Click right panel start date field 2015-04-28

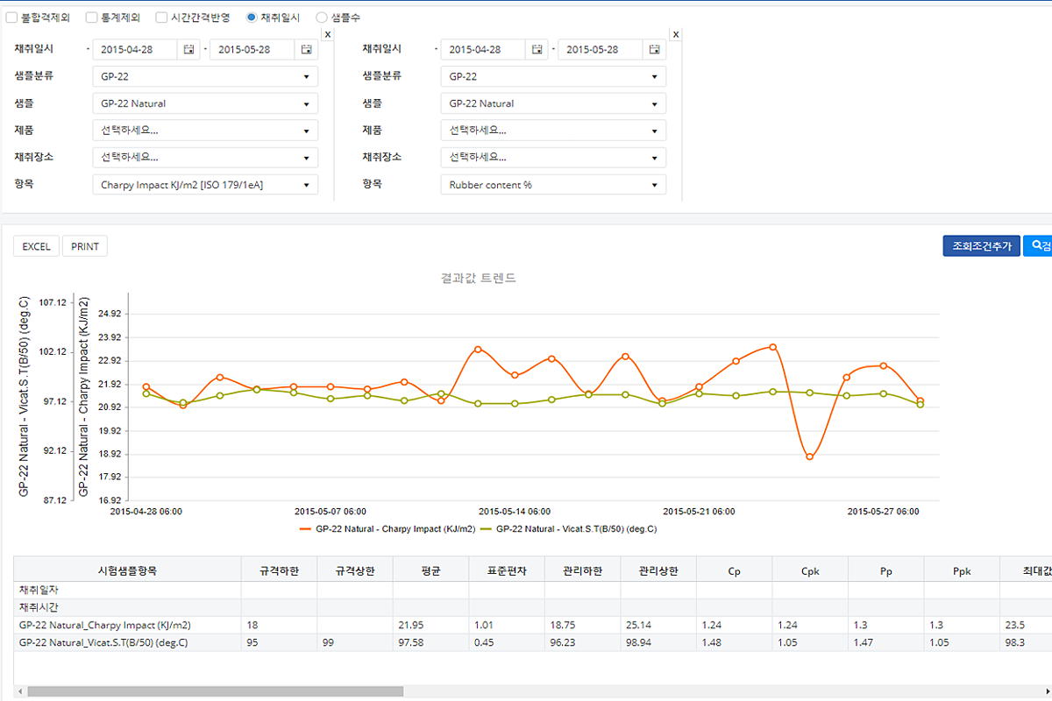point(483,50)
